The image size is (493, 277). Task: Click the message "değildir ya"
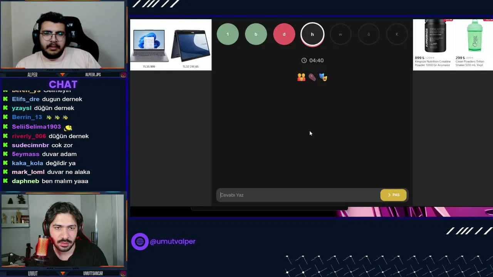60,163
